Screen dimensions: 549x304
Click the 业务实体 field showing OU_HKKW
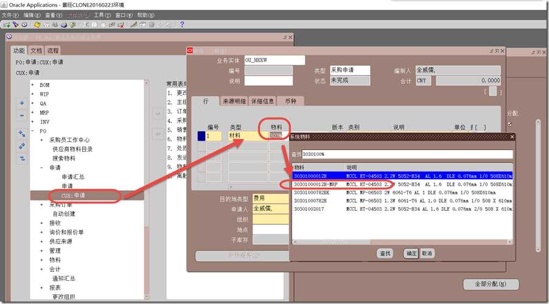274,60
